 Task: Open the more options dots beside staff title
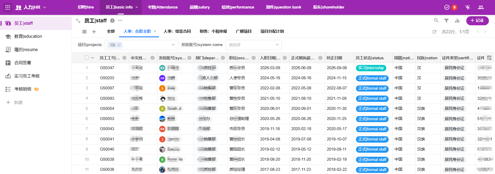pyautogui.click(x=120, y=20)
